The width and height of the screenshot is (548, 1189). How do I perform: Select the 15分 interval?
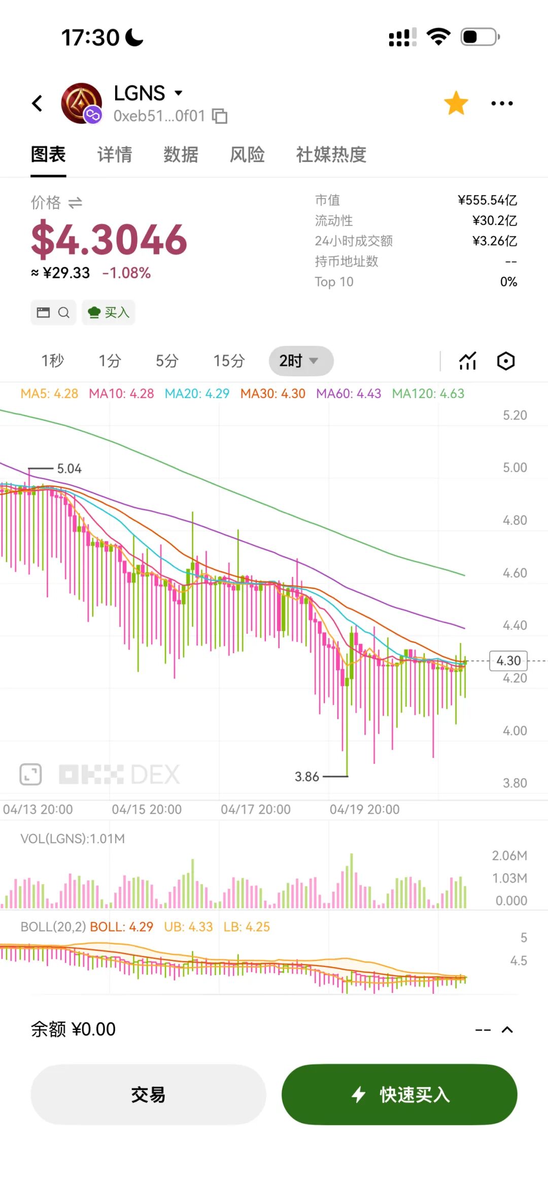(x=229, y=361)
